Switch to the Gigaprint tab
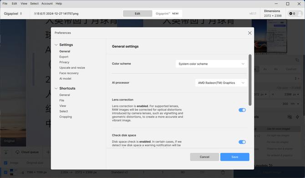Screen dimensions: 305x178 tap(167, 14)
